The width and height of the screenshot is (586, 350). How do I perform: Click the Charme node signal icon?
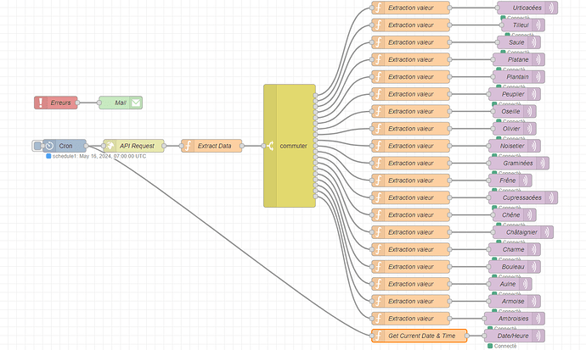534,249
